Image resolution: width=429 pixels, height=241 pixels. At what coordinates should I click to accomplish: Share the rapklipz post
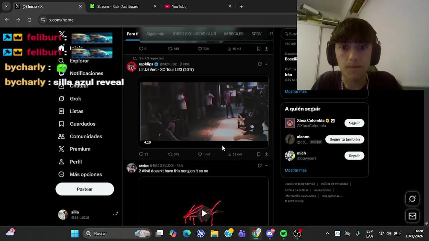pos(266,154)
